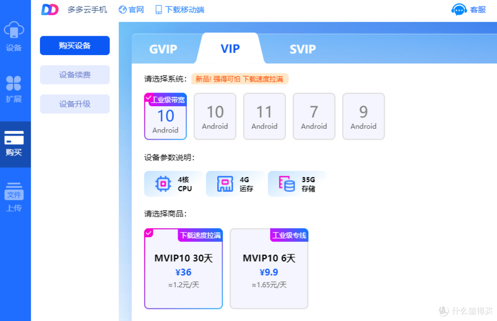497x321 pixels.
Task: Click the ≈1.65元/天 price text
Action: tap(269, 285)
